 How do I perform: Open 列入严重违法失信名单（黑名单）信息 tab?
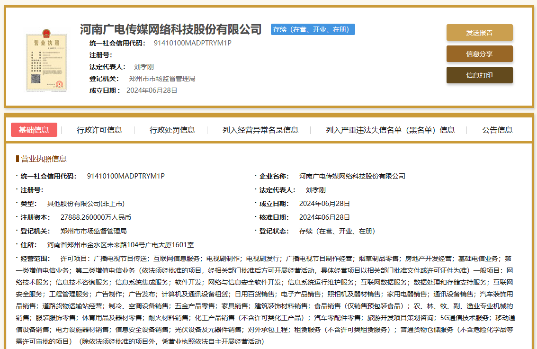(x=390, y=130)
